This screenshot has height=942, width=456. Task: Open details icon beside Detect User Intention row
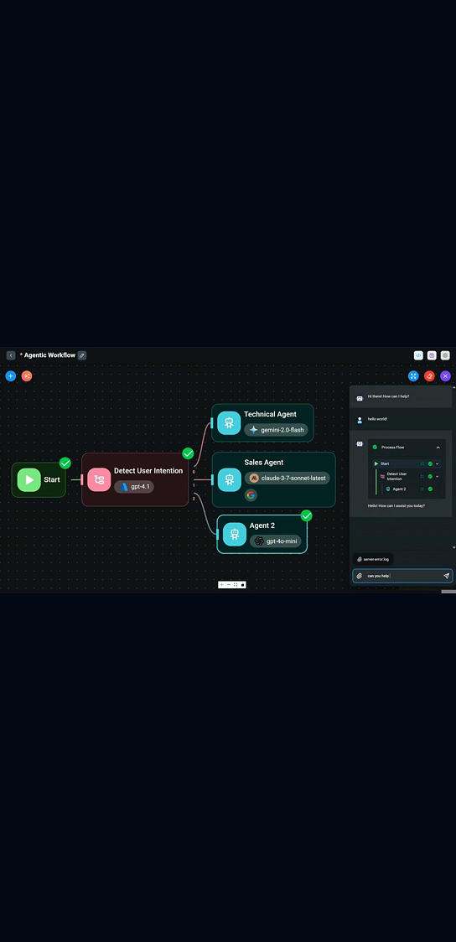(x=422, y=476)
